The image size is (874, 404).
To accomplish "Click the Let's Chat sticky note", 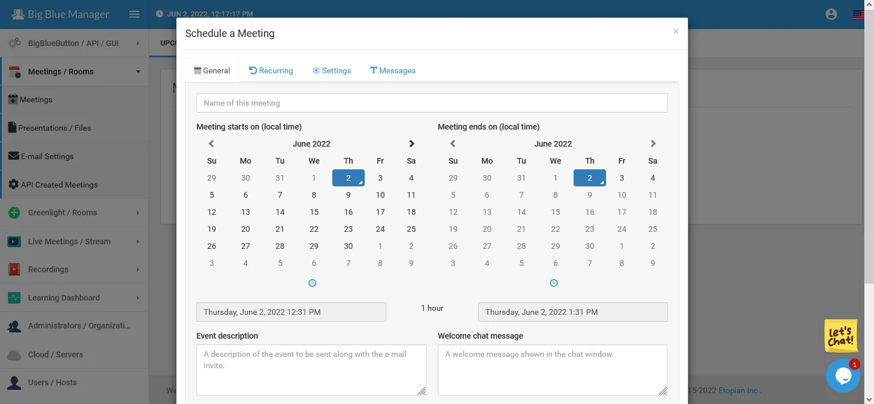I will pyautogui.click(x=840, y=336).
